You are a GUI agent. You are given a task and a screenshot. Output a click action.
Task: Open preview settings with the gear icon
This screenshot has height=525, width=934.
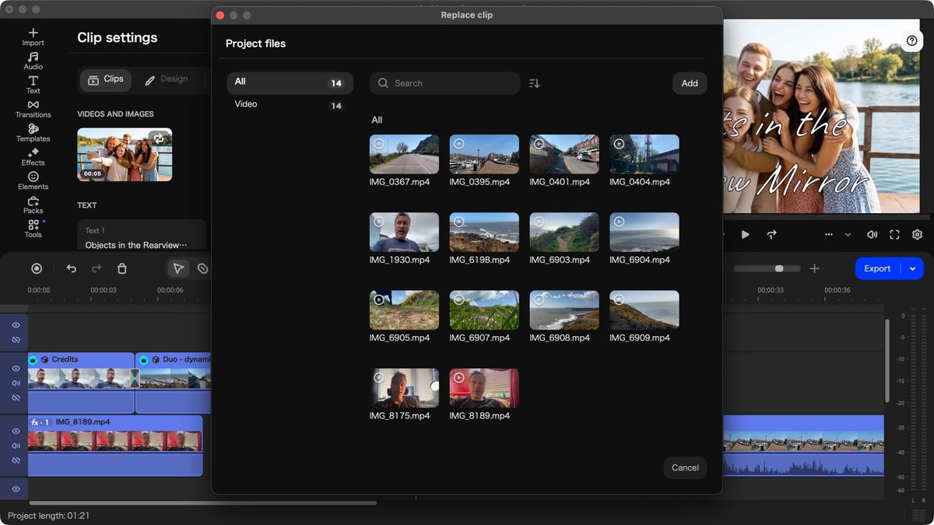tap(917, 234)
